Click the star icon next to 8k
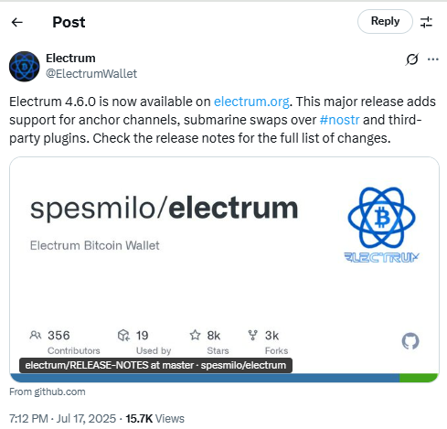Screen dimensions: 447x429 (195, 335)
